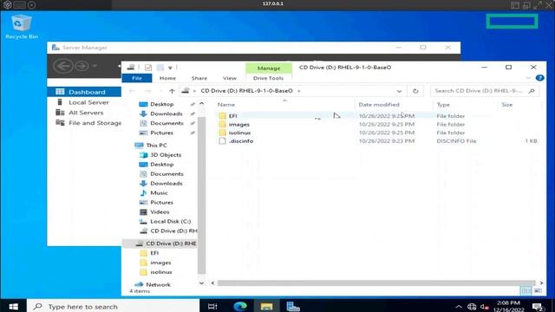Open the Windows Start menu
555x312 pixels.
[x=14, y=306]
